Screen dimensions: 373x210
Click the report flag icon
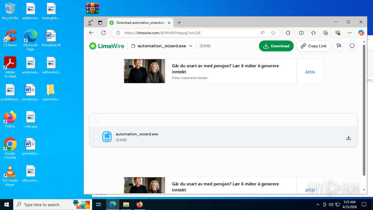point(339,46)
